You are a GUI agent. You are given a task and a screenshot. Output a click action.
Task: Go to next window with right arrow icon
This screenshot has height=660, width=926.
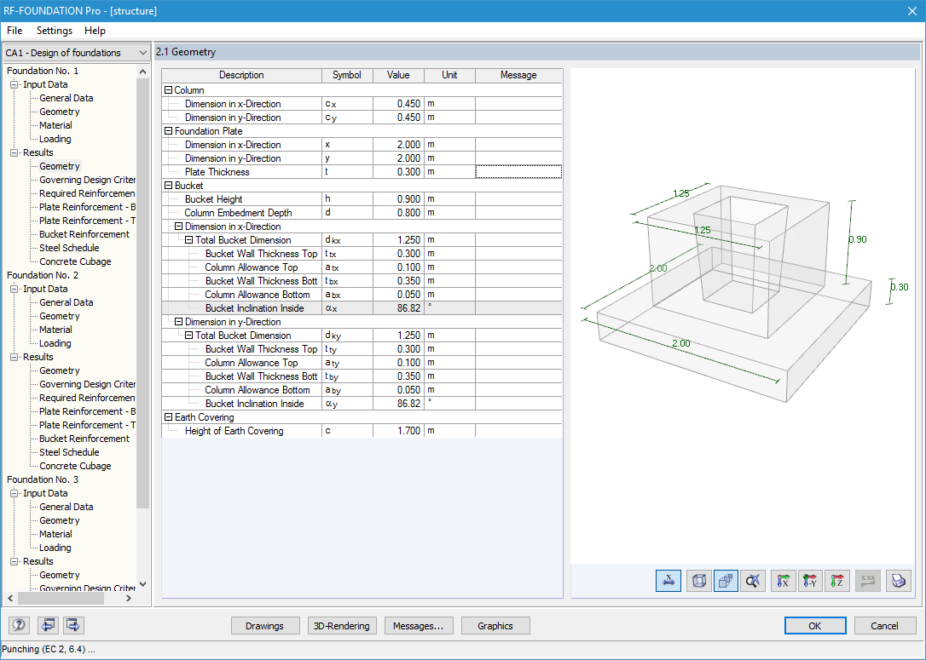[73, 624]
